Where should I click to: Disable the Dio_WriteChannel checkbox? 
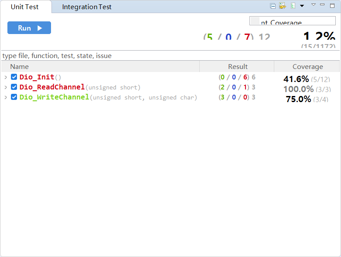coord(14,97)
